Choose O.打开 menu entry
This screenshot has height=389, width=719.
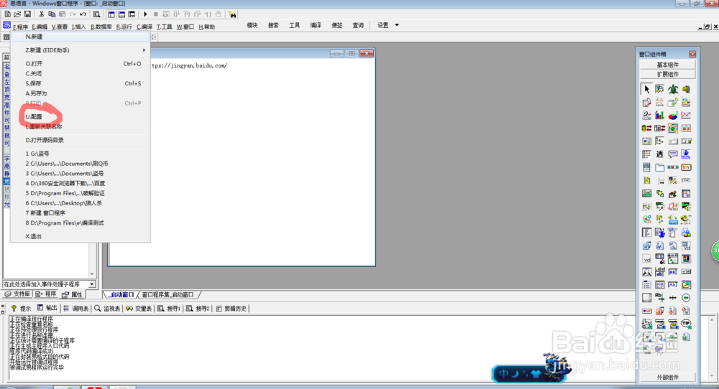point(81,64)
